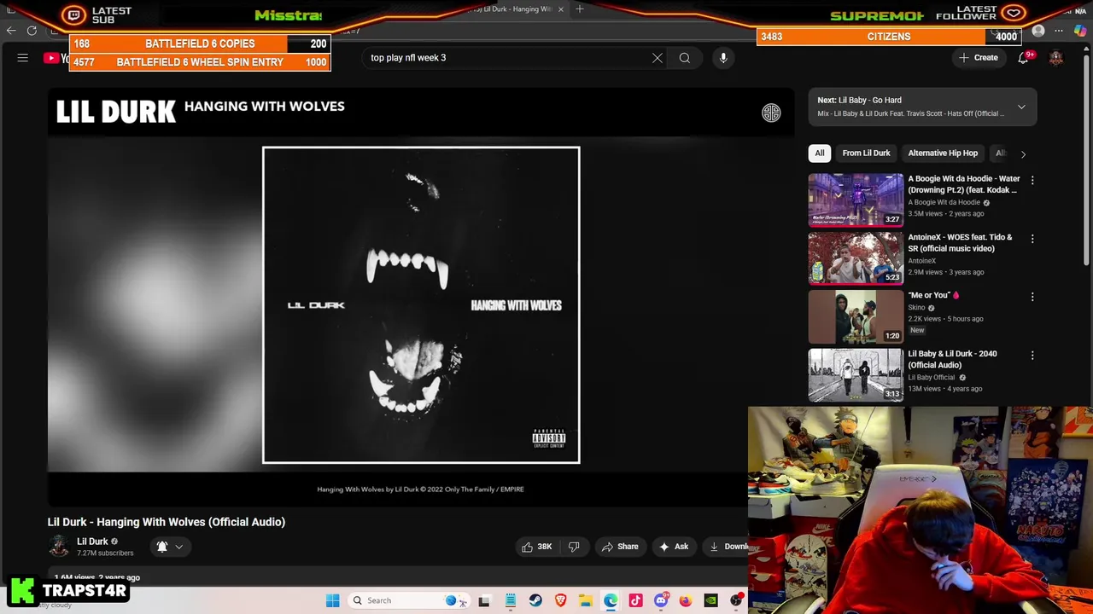Open Brave browser from the taskbar
The height and width of the screenshot is (614, 1093).
(x=560, y=600)
